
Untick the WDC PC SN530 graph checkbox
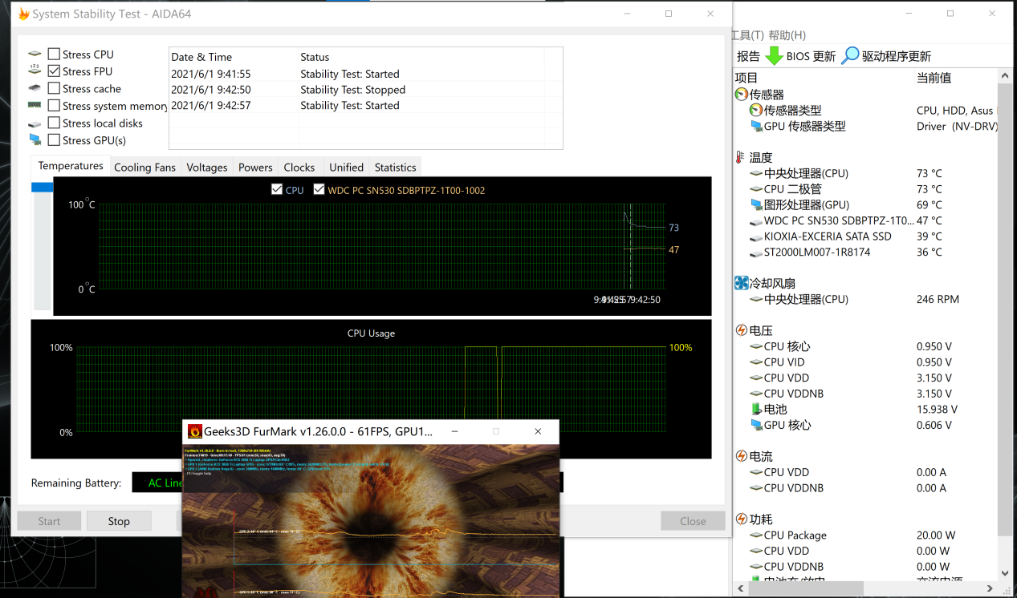coord(319,190)
